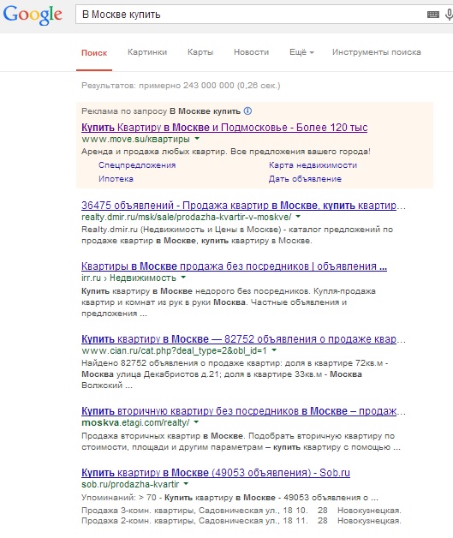Click the Спецпредложения sitelink
This screenshot has width=453, height=538.
[x=137, y=165]
